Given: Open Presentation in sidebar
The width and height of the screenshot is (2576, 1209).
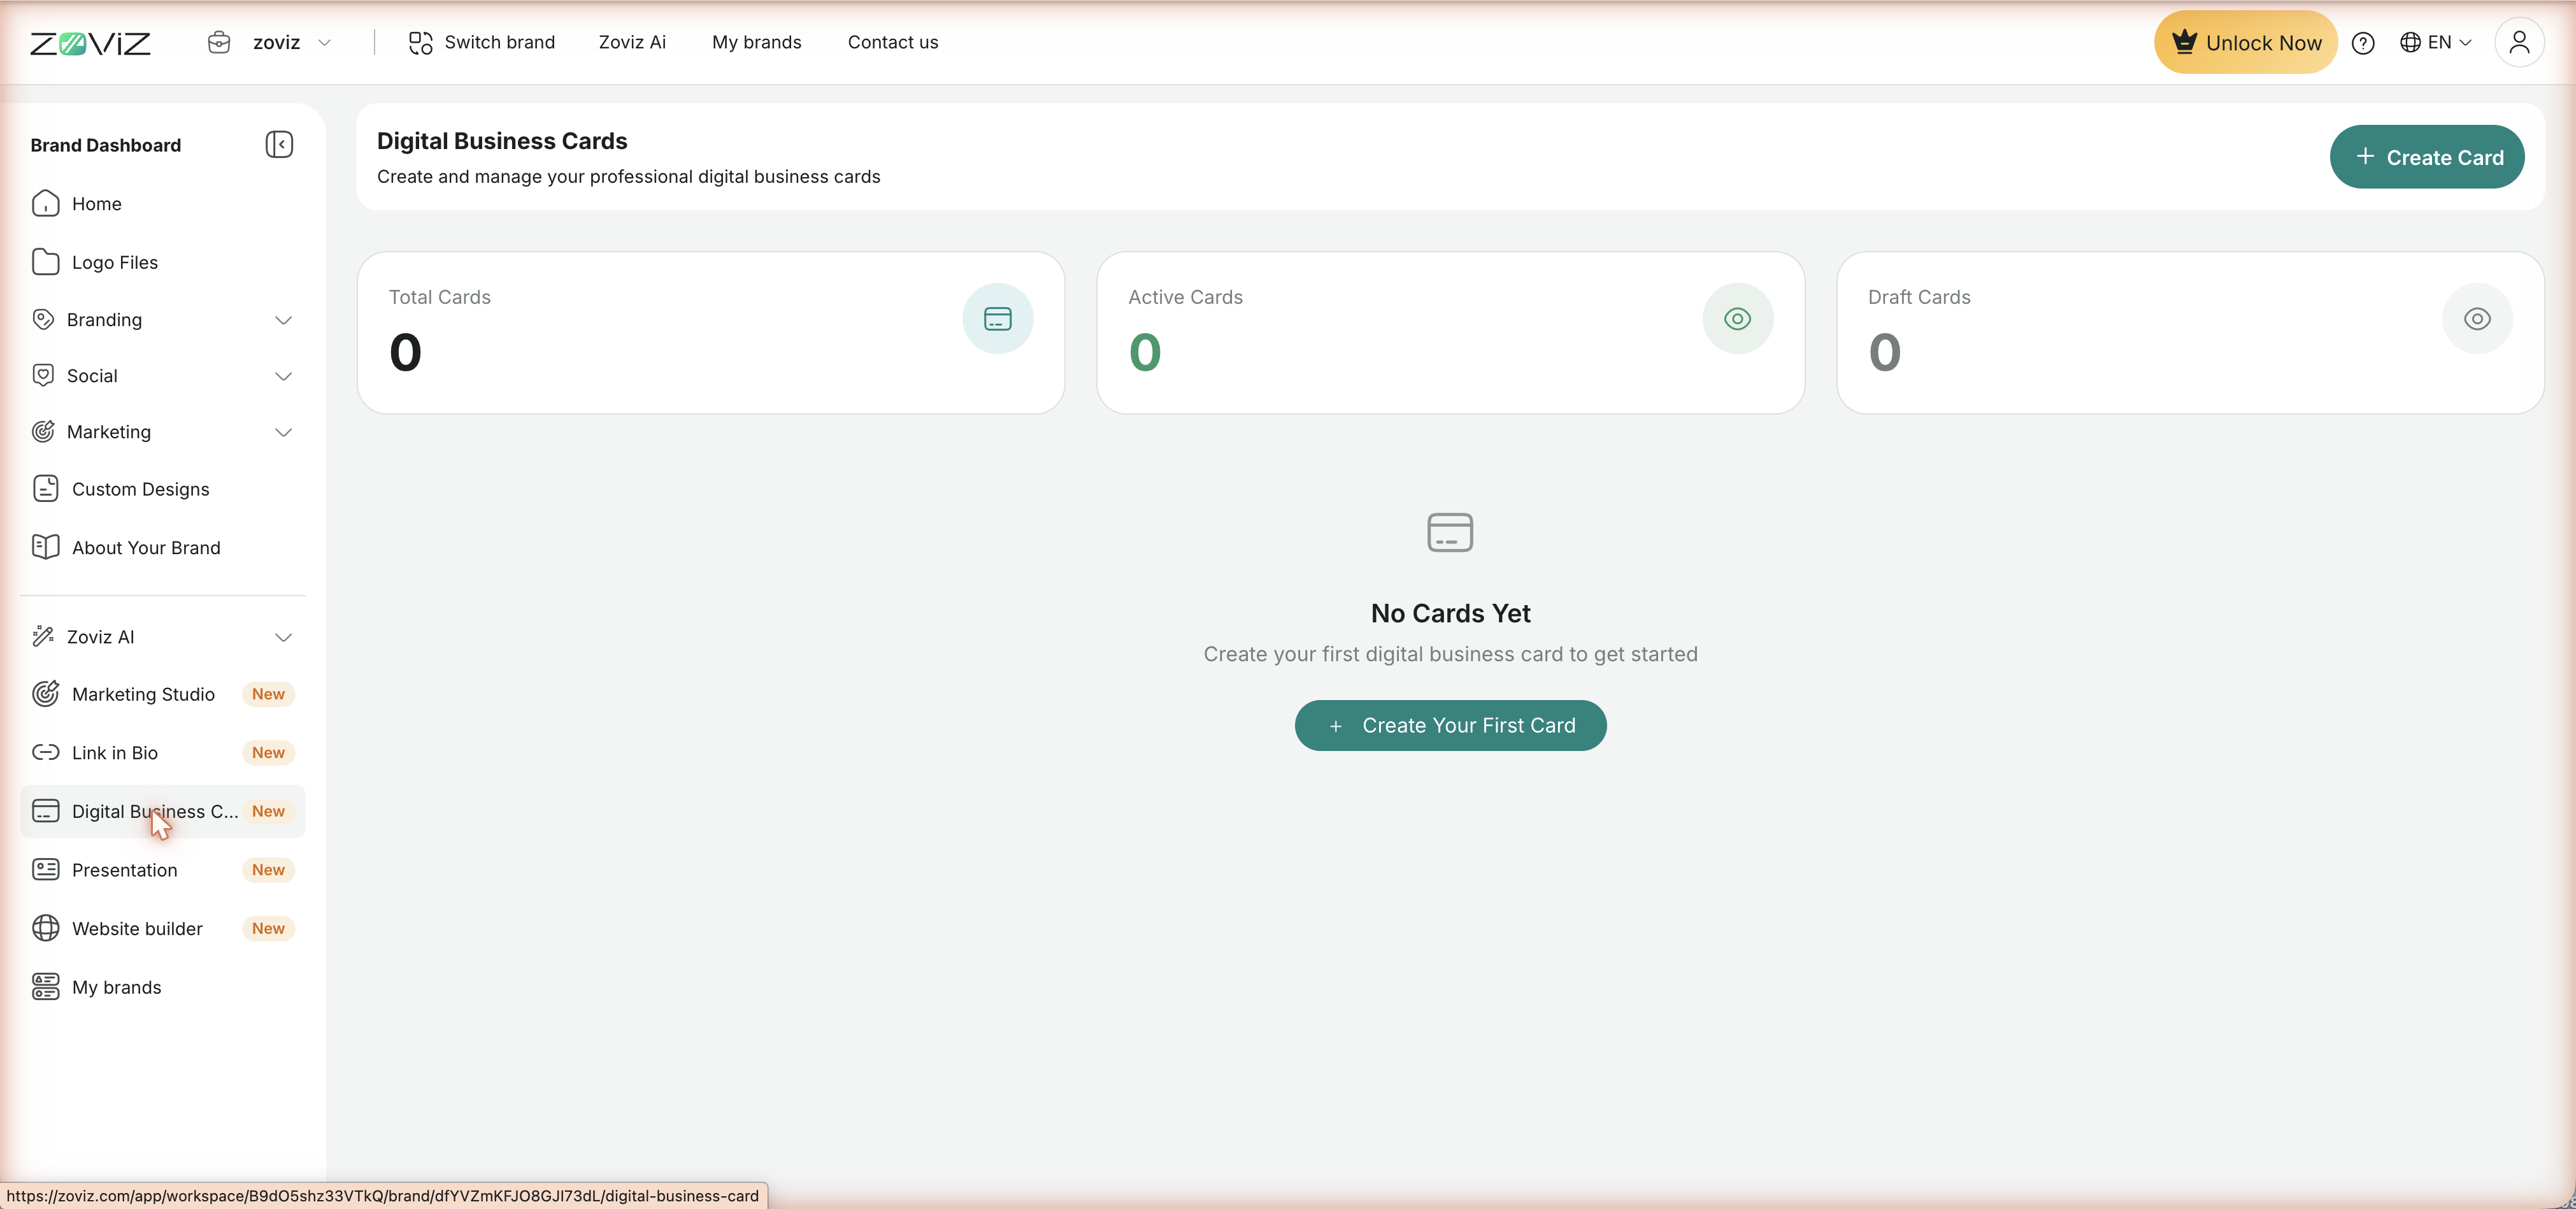Looking at the screenshot, I should coord(162,870).
